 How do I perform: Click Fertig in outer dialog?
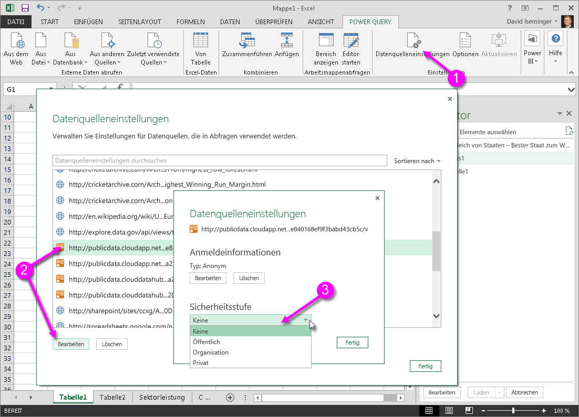pyautogui.click(x=426, y=366)
